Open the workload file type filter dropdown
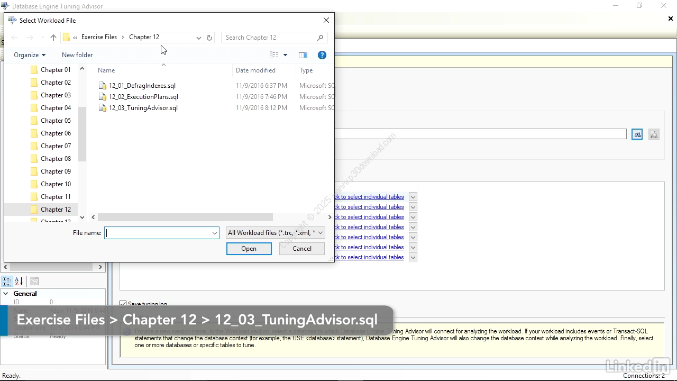 pyautogui.click(x=321, y=233)
